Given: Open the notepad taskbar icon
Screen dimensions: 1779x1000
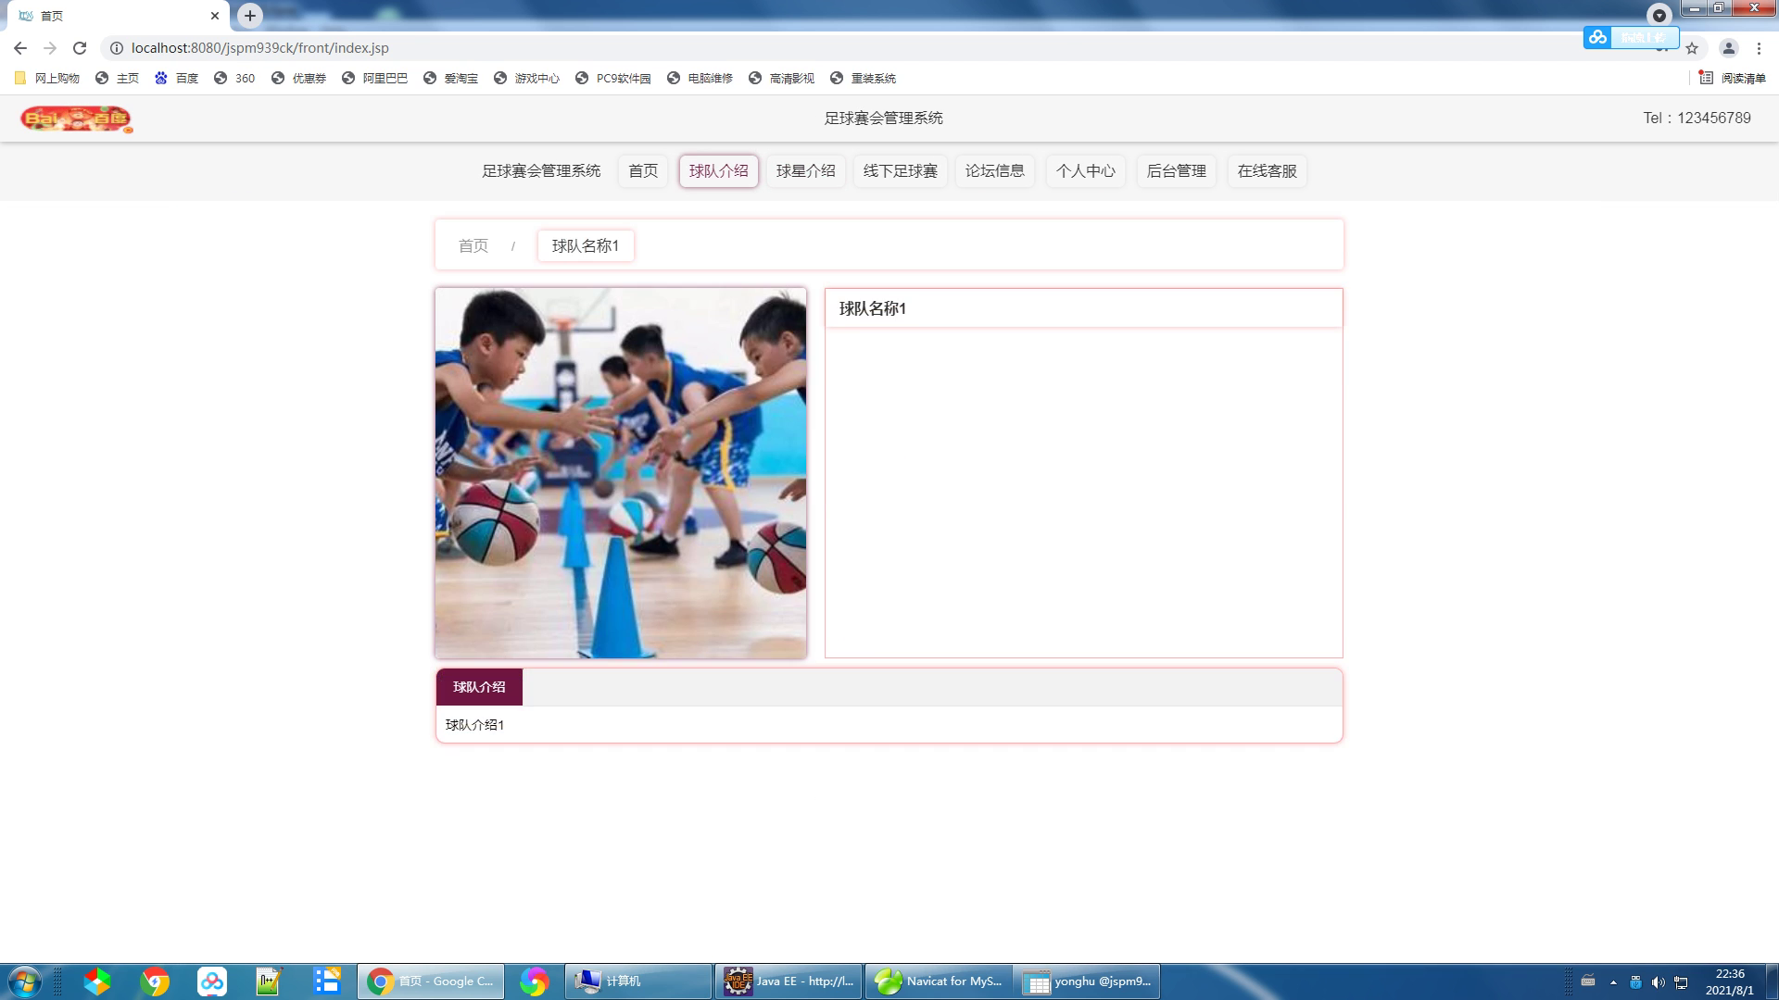Looking at the screenshot, I should [269, 981].
